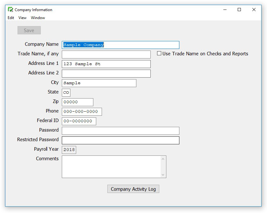Viewport: 267px width, 213px height.
Task: Click inside Address Line 1 field
Action: 106,64
